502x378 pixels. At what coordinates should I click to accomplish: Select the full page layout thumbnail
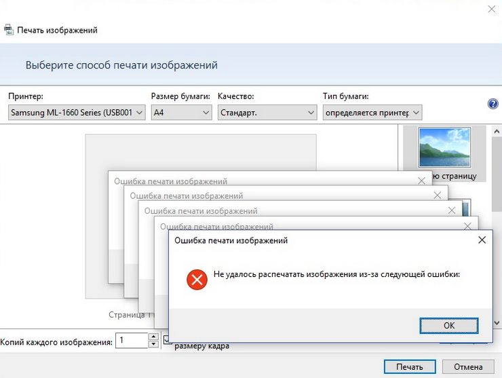click(444, 148)
